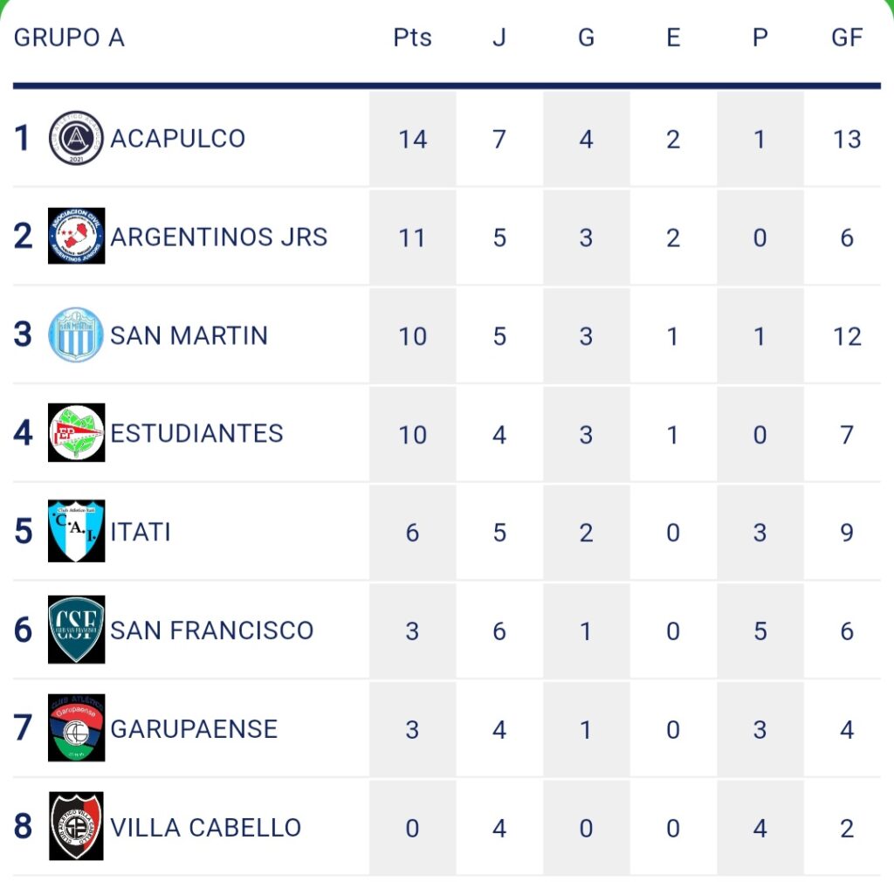Click the J column header
Screen dimensions: 894x882
499,38
